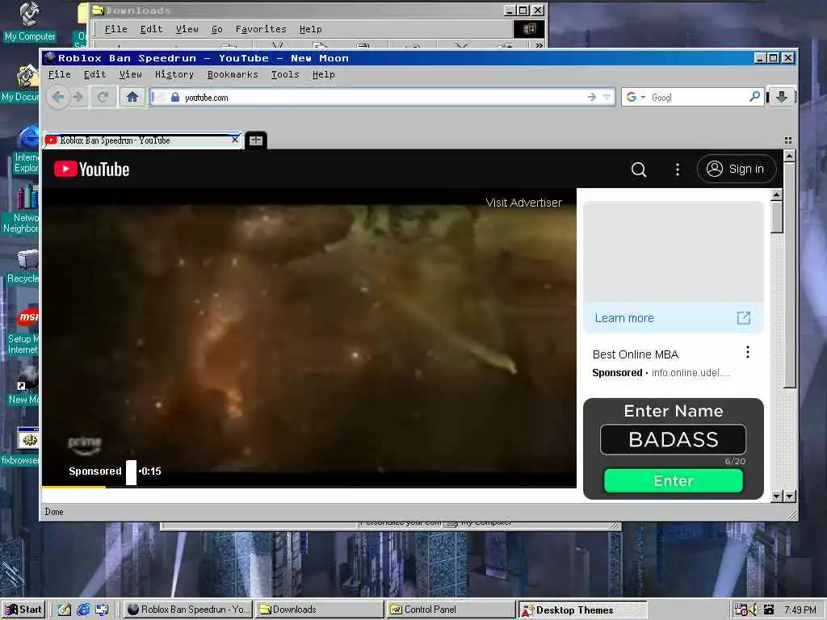Click the Start button

click(23, 610)
